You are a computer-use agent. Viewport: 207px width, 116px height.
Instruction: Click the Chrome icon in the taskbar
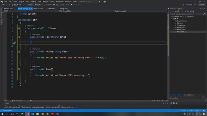click(x=42, y=114)
